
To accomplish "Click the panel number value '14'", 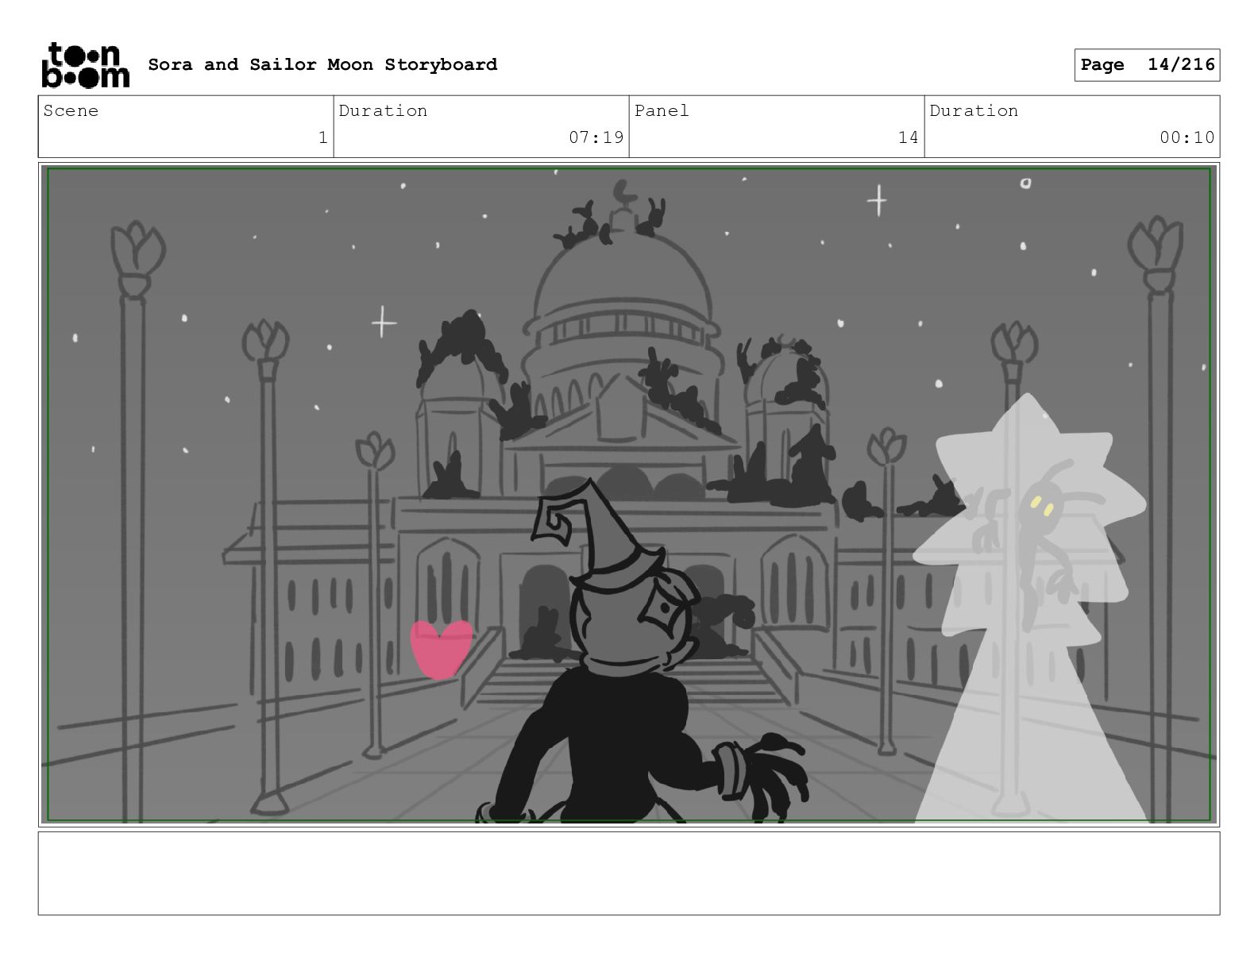I will click(x=908, y=137).
